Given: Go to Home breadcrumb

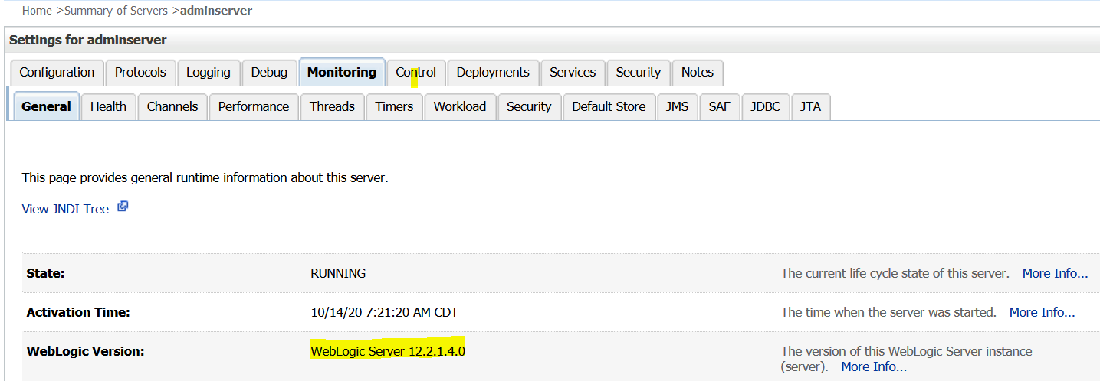Looking at the screenshot, I should click(x=37, y=11).
